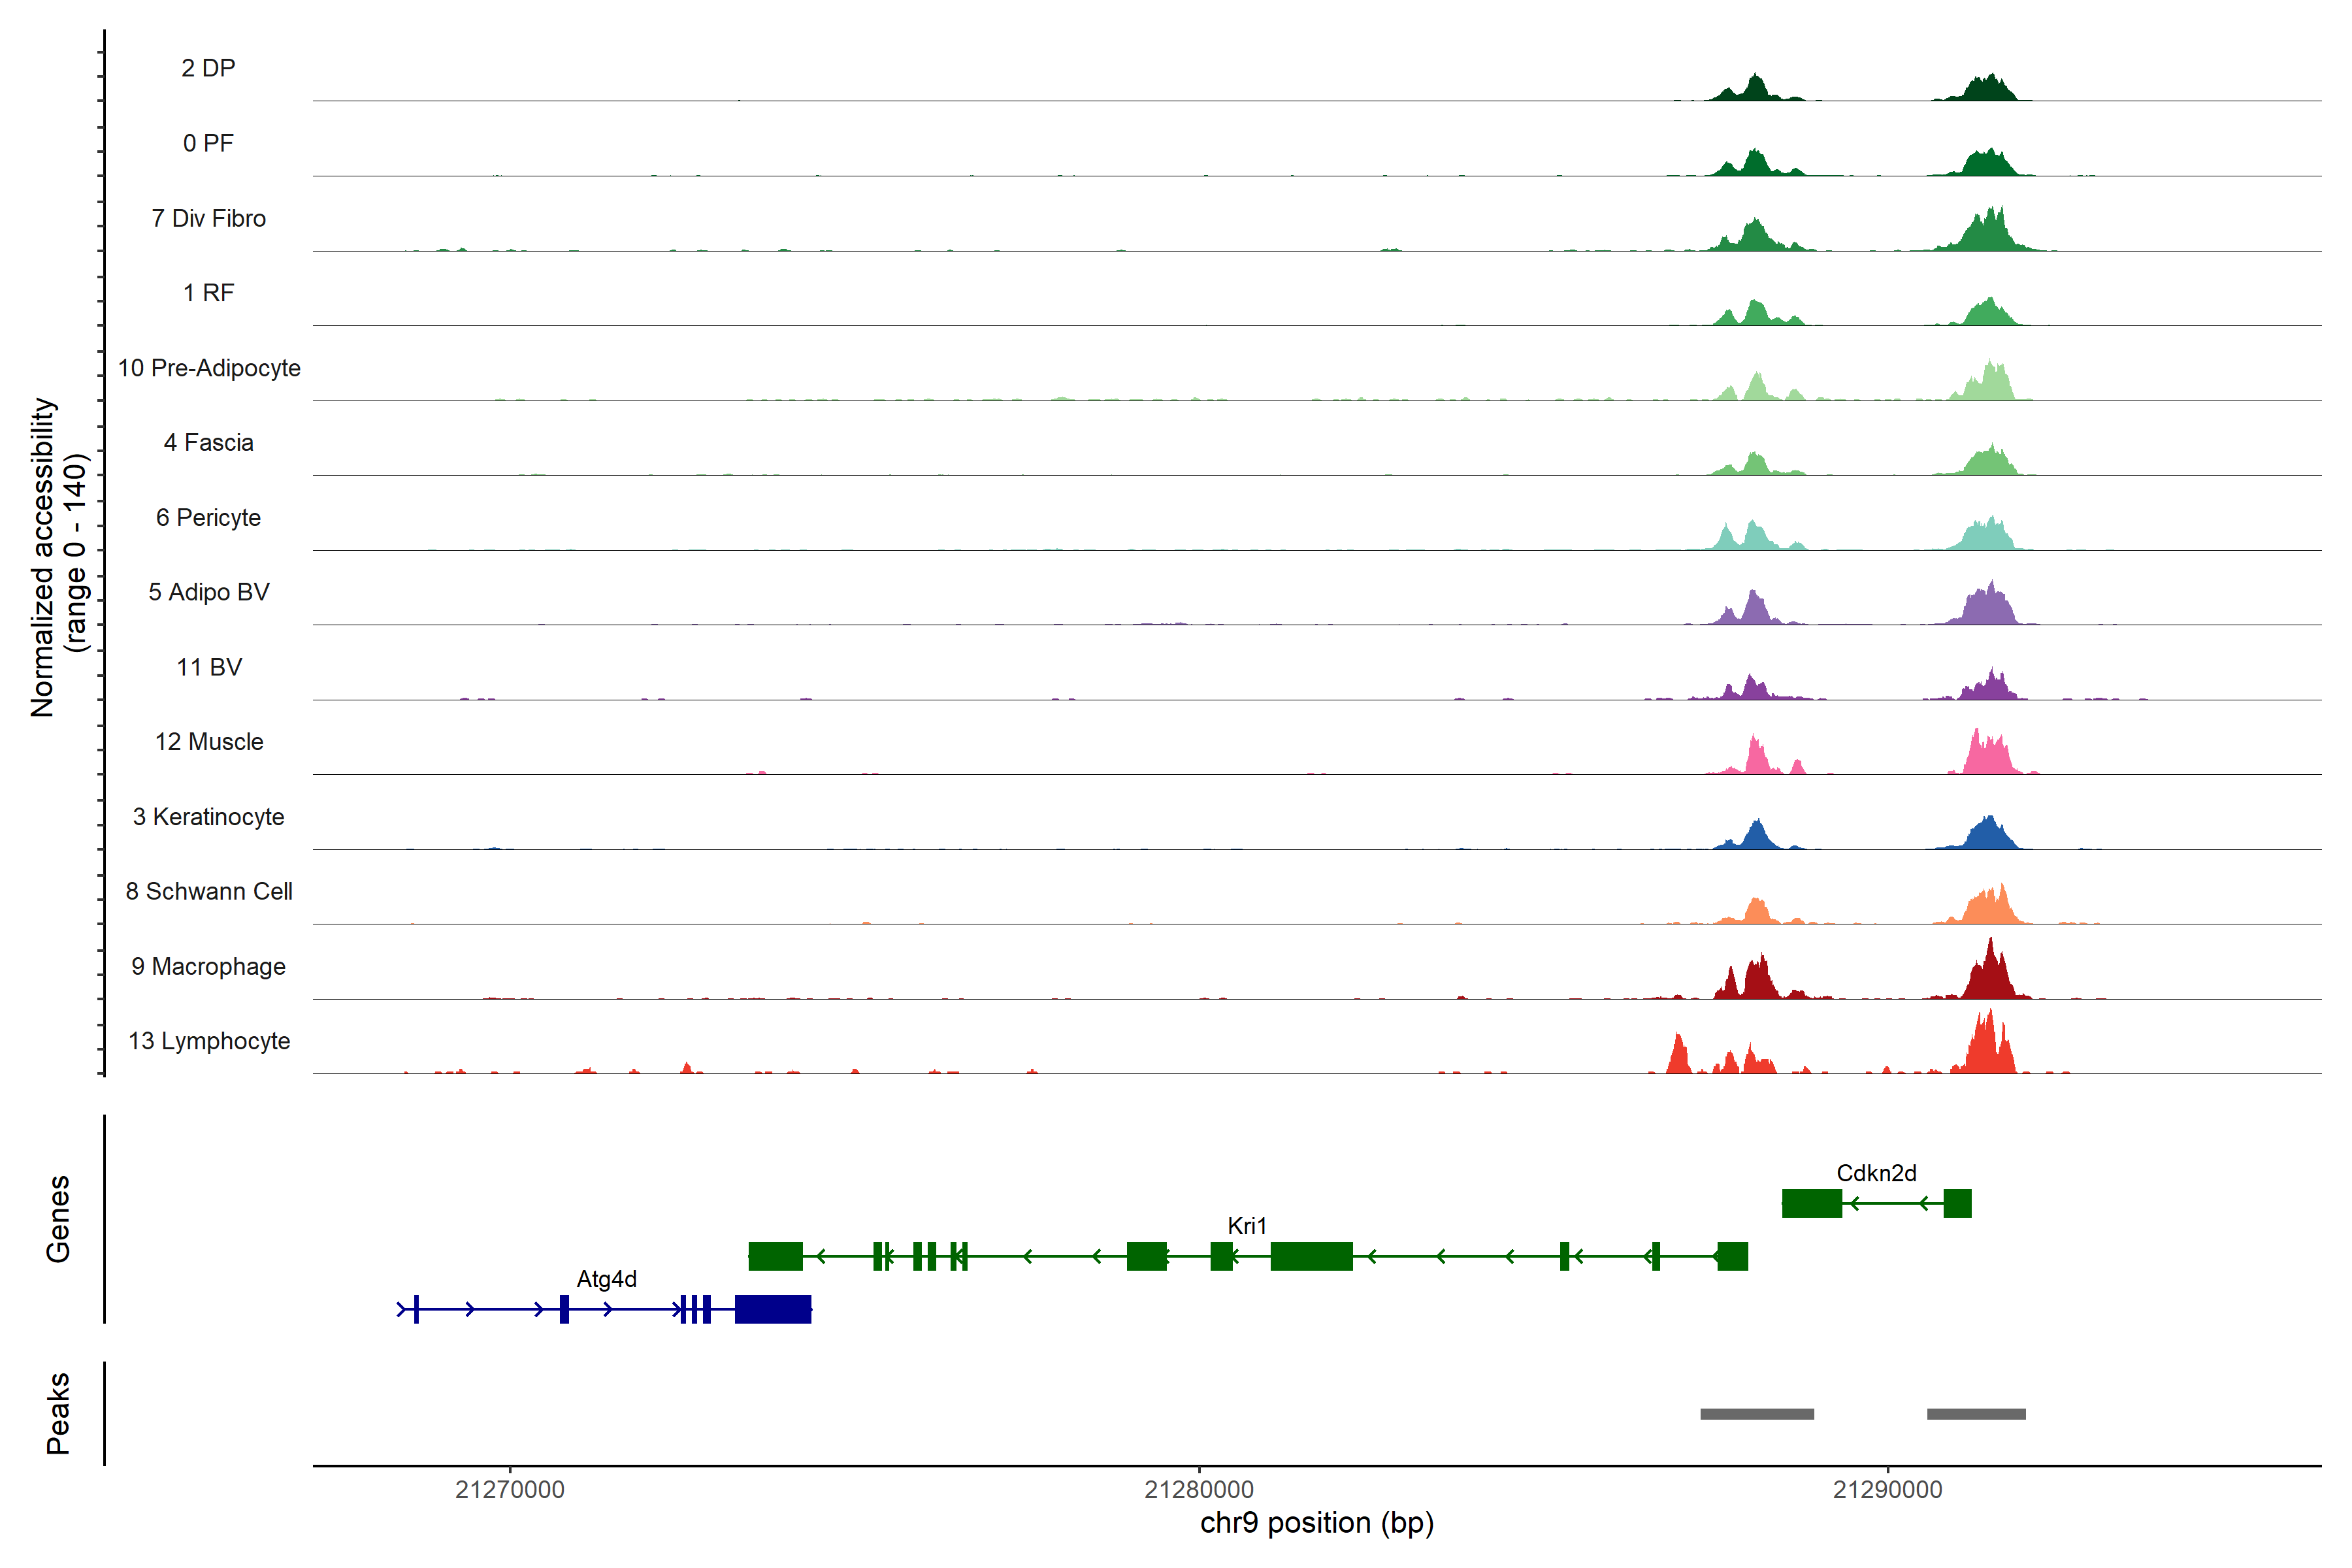The image size is (2352, 1568).
Task: Click the 21270000 axis tick label
Action: pyautogui.click(x=510, y=1490)
